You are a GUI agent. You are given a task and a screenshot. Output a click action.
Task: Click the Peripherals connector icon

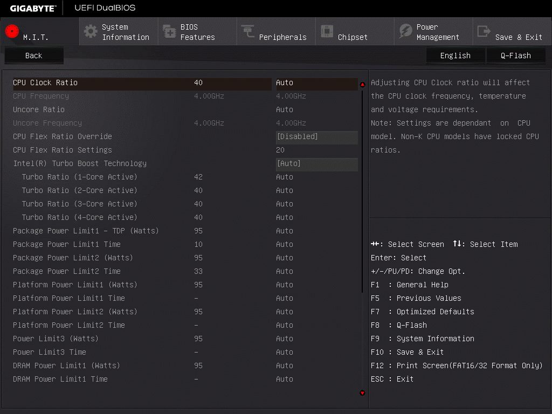click(x=248, y=31)
